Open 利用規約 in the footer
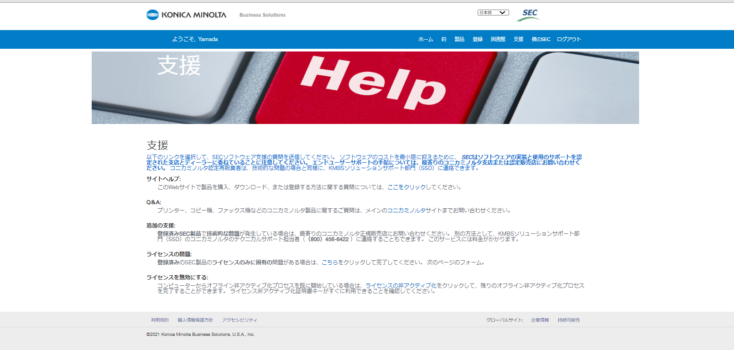Screen dimensions: 734x350 tap(160, 320)
